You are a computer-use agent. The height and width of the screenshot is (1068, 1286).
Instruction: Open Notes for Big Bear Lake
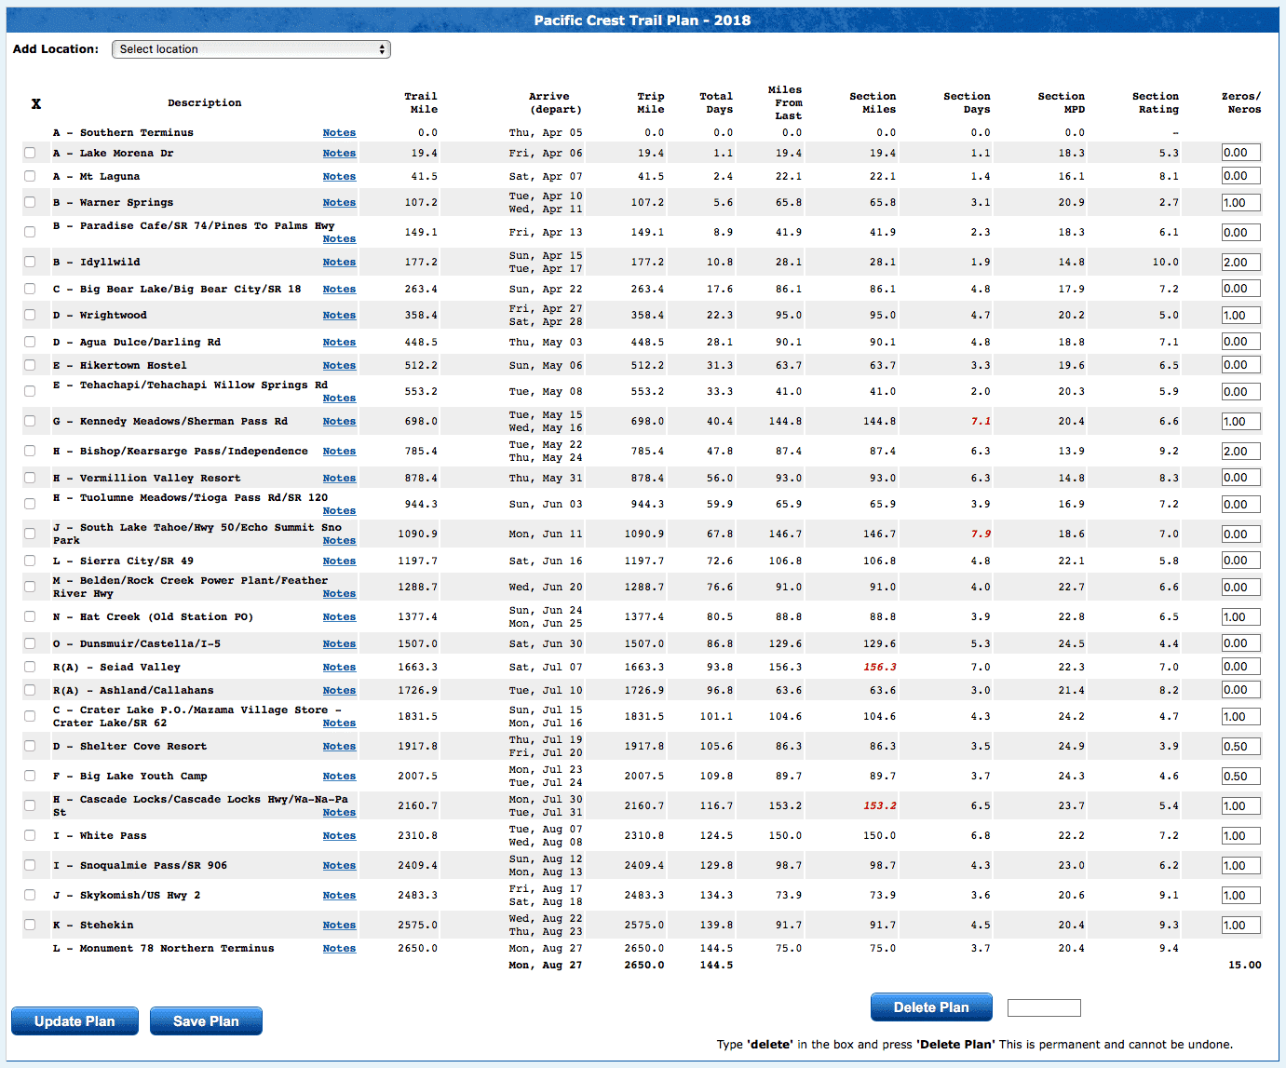pos(339,290)
